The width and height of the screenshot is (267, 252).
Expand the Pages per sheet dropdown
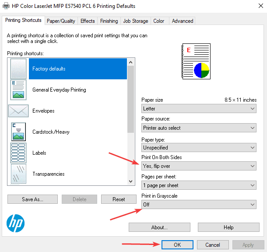tap(199, 185)
